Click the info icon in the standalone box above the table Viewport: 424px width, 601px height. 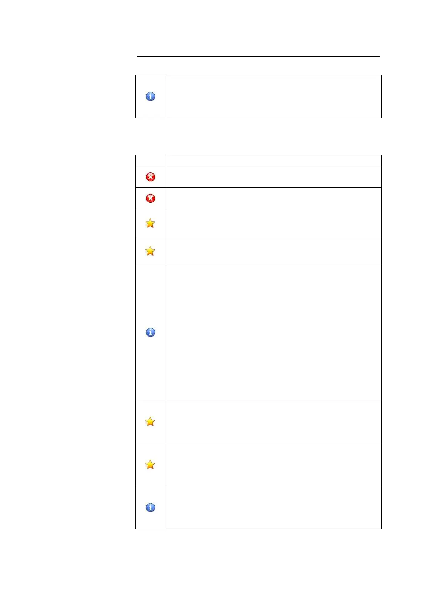150,96
